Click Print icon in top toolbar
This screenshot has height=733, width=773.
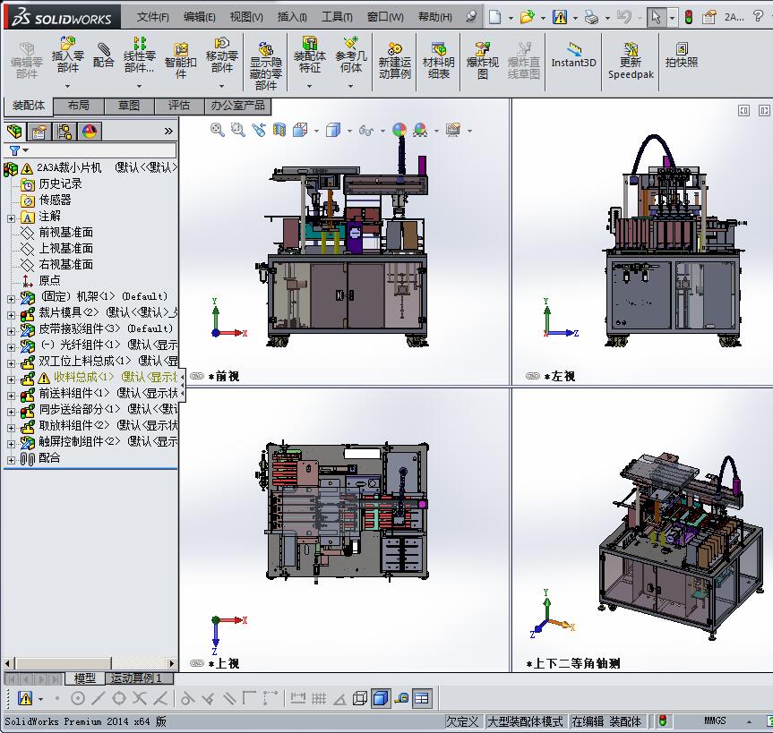(x=591, y=17)
